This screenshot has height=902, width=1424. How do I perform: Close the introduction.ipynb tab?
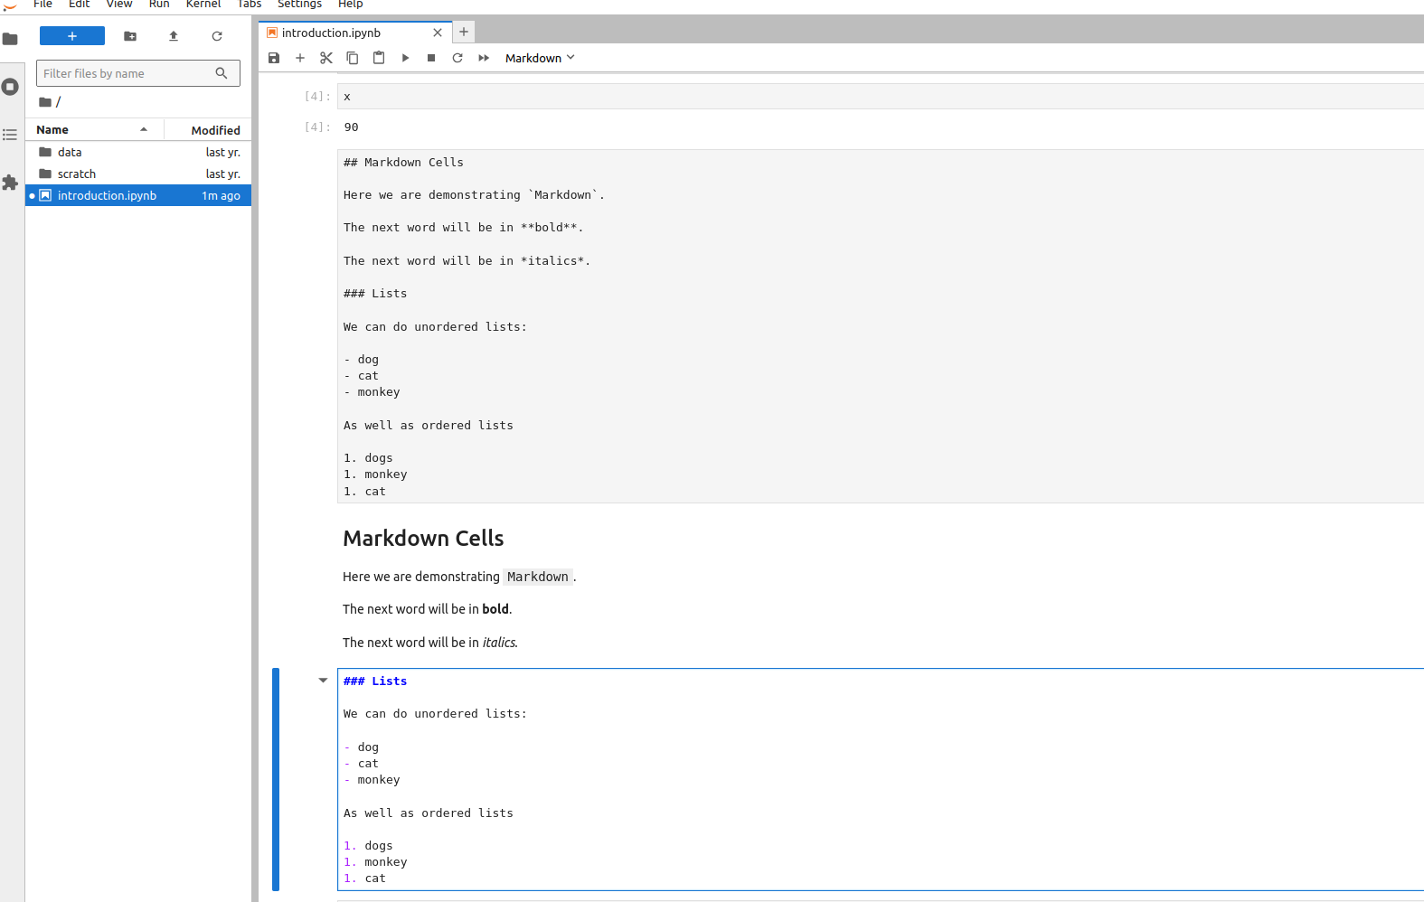point(438,33)
